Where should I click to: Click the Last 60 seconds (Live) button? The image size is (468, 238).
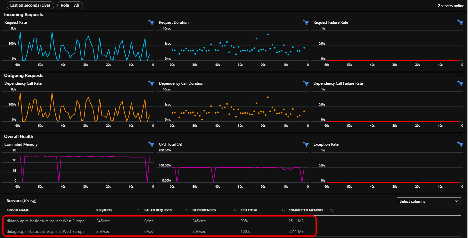click(x=30, y=5)
